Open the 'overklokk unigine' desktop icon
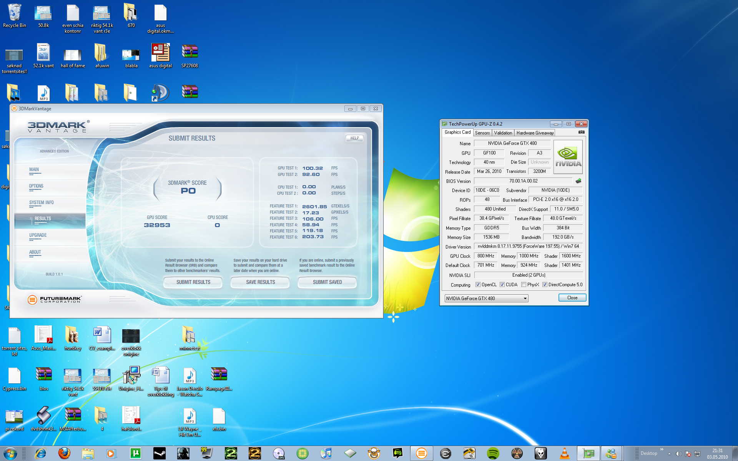 tap(131, 342)
